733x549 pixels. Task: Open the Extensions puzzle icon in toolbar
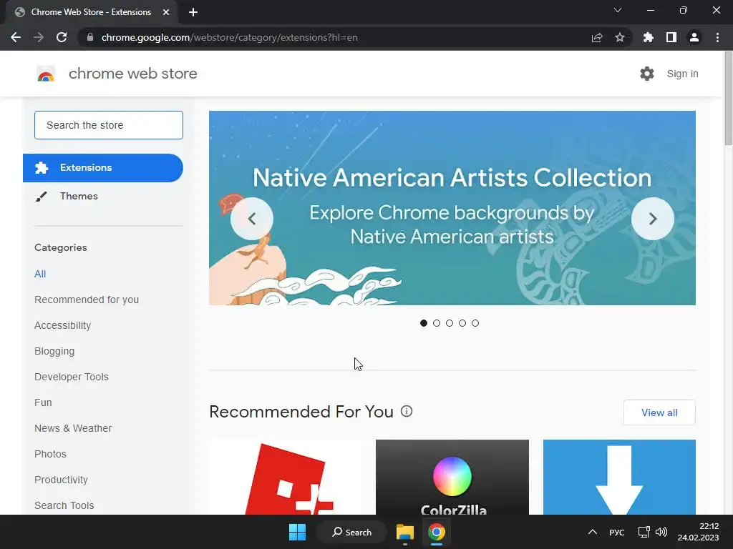point(649,37)
